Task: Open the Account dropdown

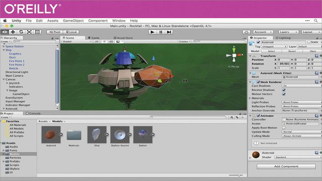Action: tap(263, 32)
